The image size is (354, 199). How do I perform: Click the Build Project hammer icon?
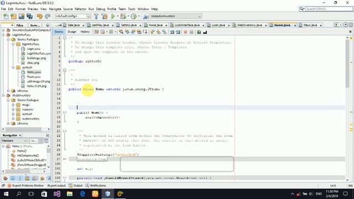click(96, 16)
